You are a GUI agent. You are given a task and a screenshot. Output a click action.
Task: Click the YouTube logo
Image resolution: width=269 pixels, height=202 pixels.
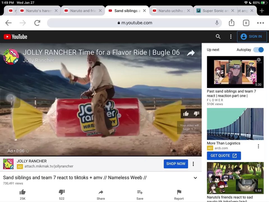click(15, 36)
